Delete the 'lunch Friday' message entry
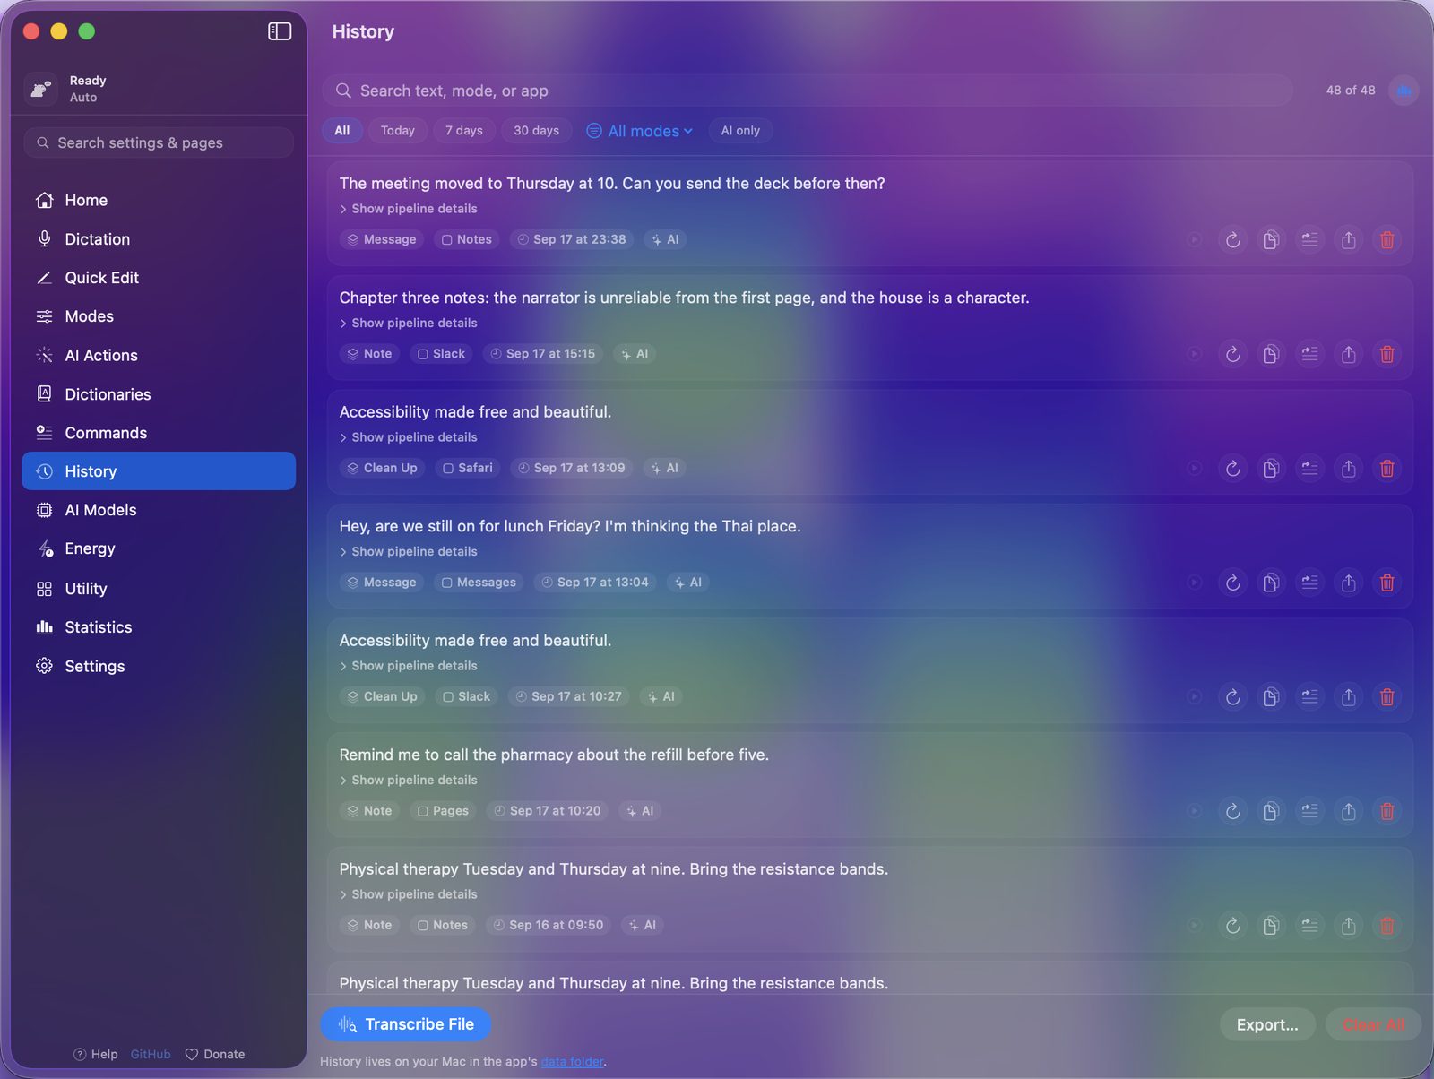 [1386, 583]
